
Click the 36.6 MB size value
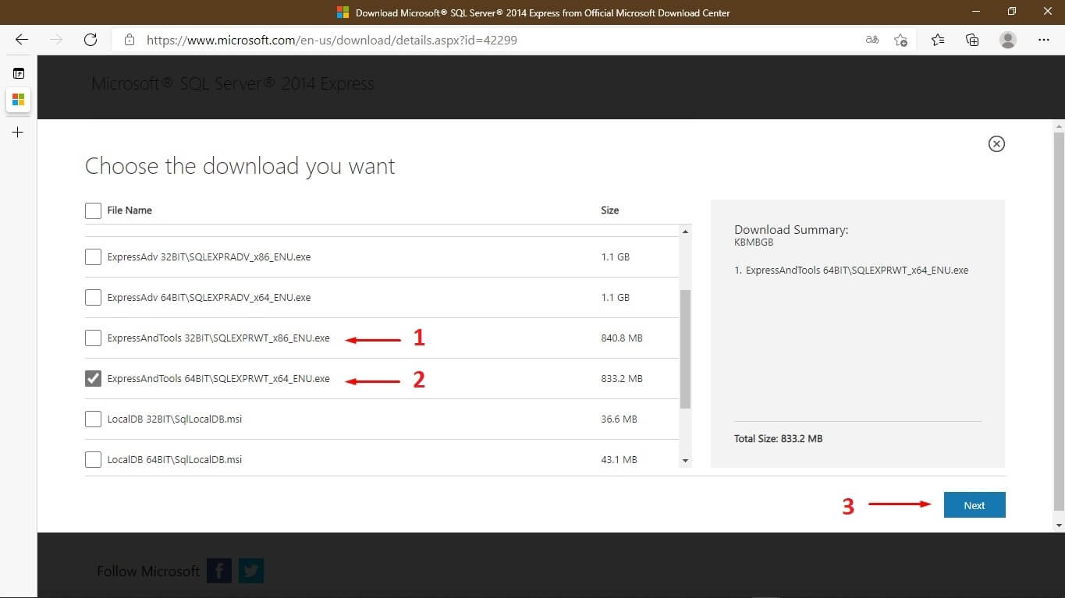click(619, 419)
